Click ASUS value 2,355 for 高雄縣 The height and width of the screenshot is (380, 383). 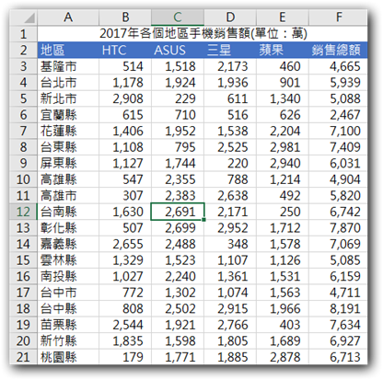(178, 179)
